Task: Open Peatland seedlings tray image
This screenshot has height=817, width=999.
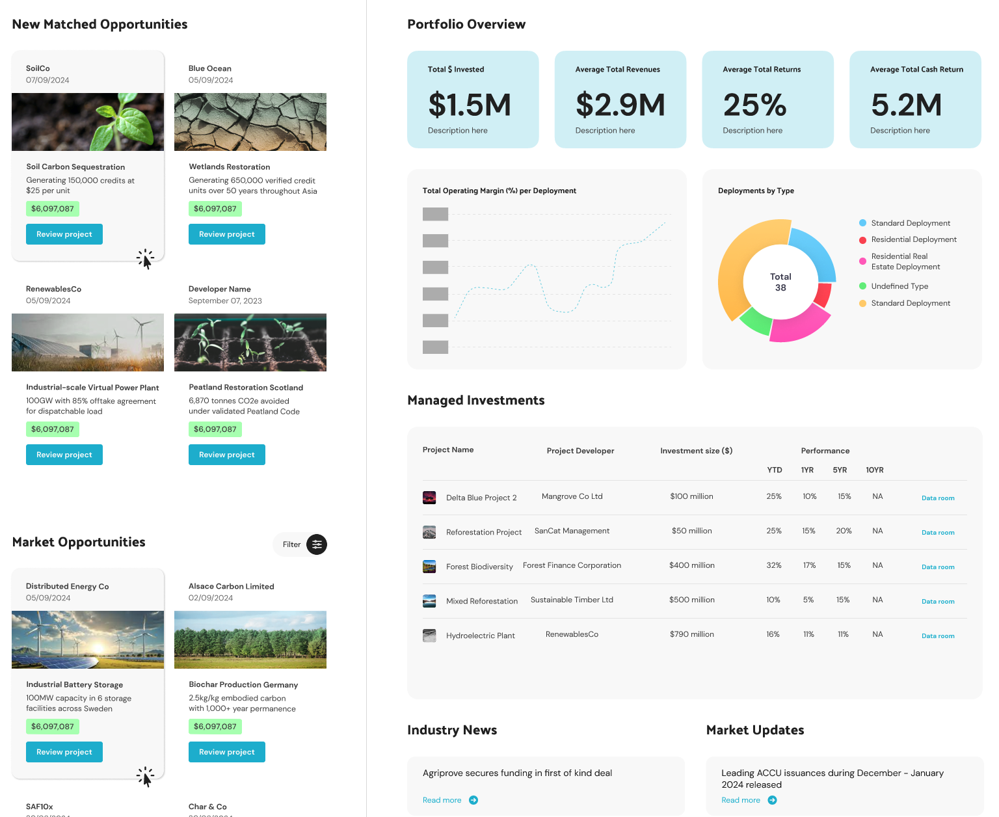Action: point(250,342)
